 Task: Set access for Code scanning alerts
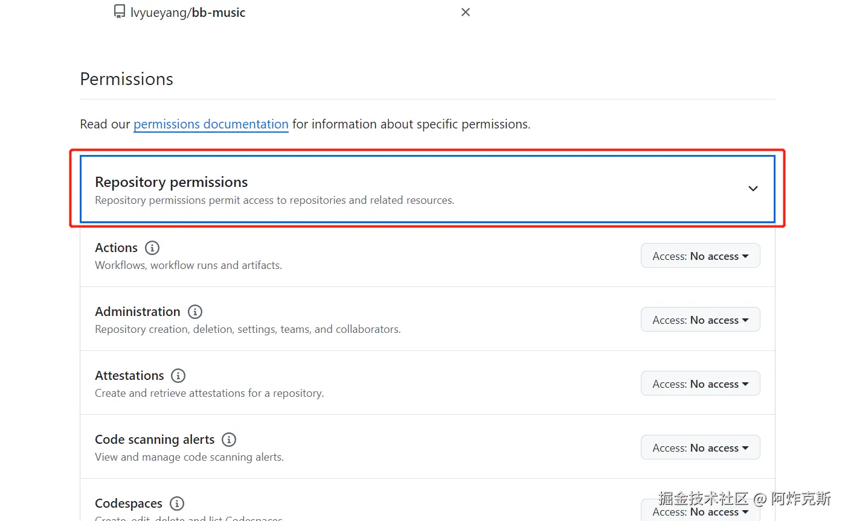[x=700, y=448]
